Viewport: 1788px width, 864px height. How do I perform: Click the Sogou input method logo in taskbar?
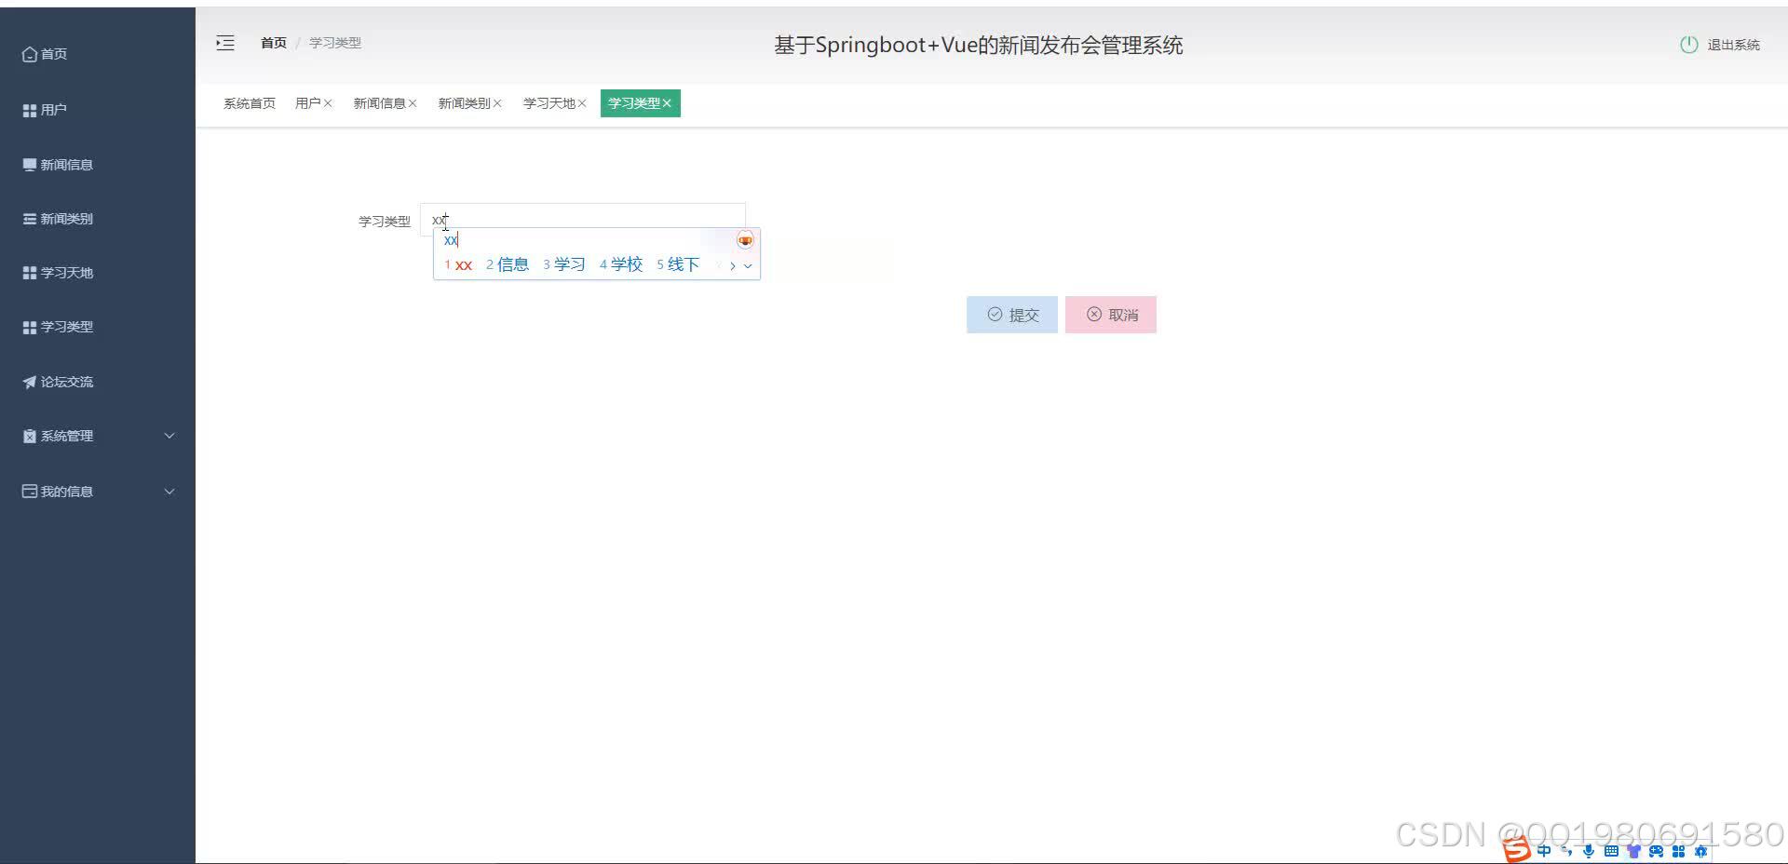click(x=1517, y=850)
